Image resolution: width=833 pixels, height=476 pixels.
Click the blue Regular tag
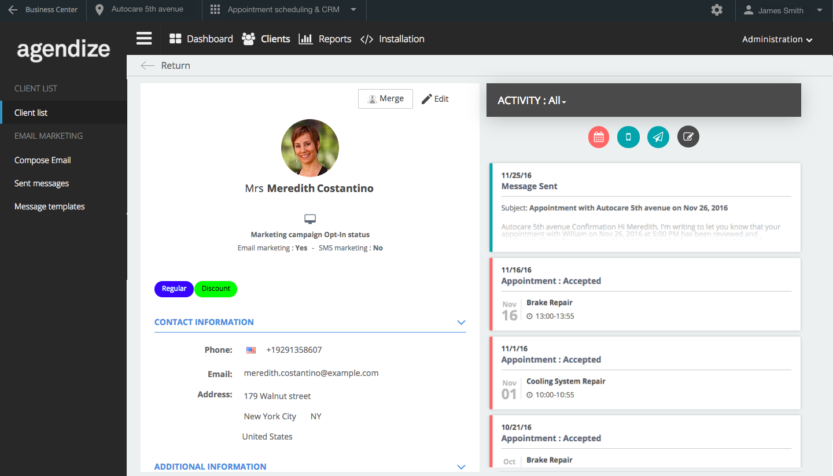[x=174, y=289]
